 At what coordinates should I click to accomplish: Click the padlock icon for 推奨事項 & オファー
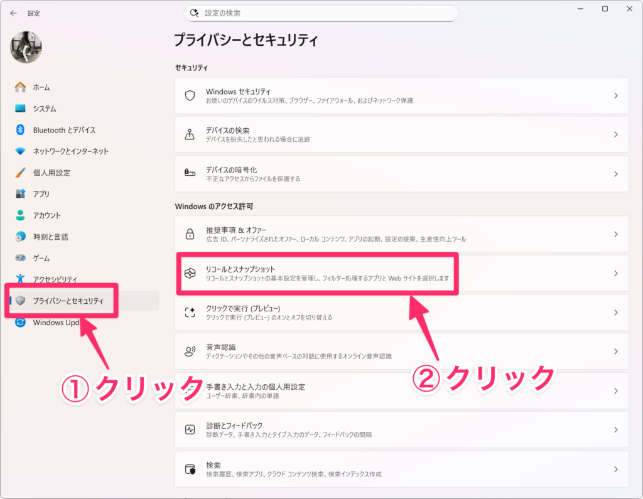(x=190, y=234)
